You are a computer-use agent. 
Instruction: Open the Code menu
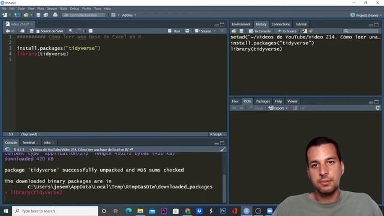(21, 8)
